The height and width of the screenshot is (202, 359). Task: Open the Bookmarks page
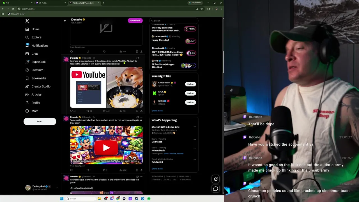36,78
